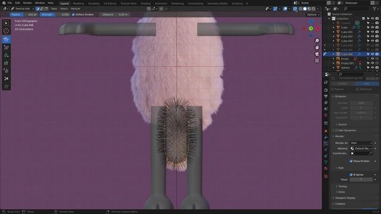The height and width of the screenshot is (214, 381).
Task: Open the Object Data green triangle tab
Action: coord(326,162)
